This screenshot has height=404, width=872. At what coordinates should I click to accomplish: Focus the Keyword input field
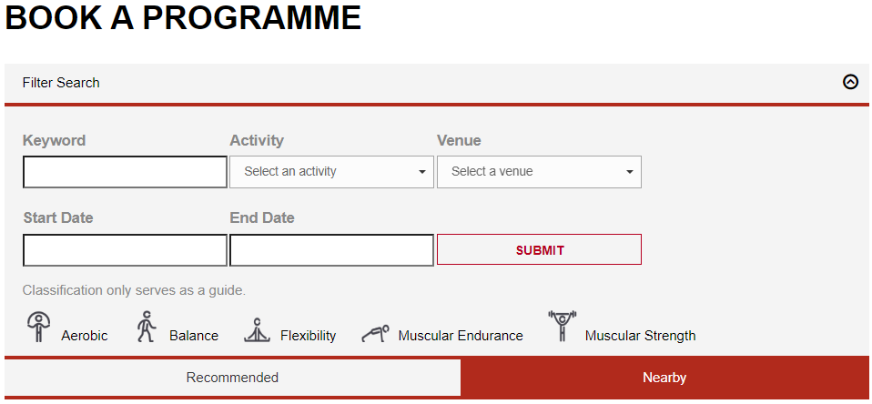(x=125, y=172)
